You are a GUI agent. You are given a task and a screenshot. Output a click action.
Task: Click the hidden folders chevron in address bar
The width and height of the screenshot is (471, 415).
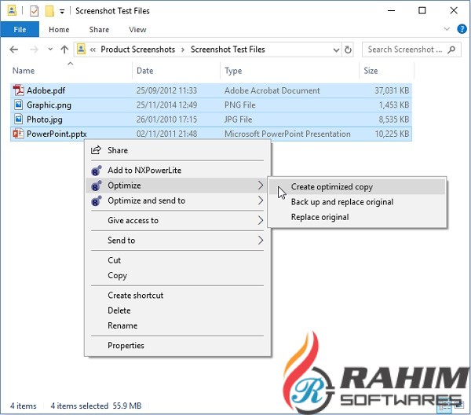[x=93, y=50]
